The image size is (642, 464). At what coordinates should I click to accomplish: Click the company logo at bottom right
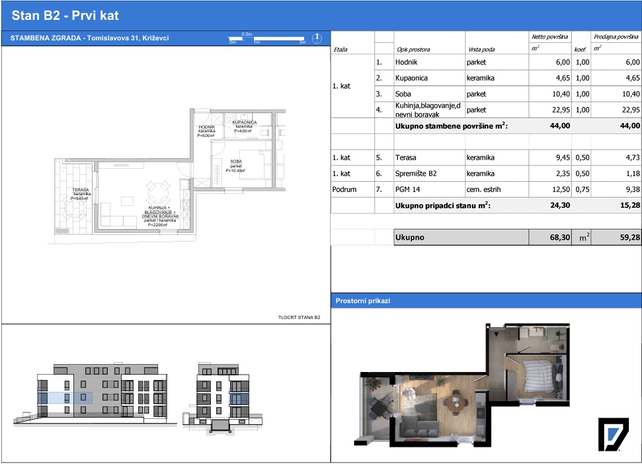pos(613,434)
